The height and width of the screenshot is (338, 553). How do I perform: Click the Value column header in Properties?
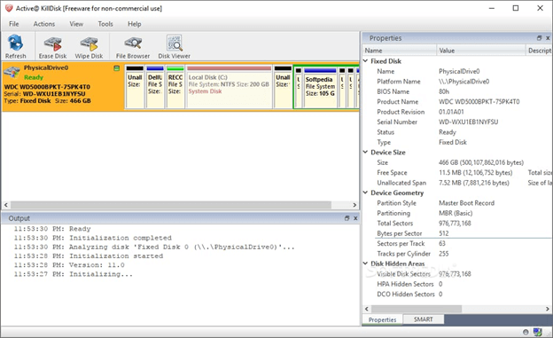(481, 51)
